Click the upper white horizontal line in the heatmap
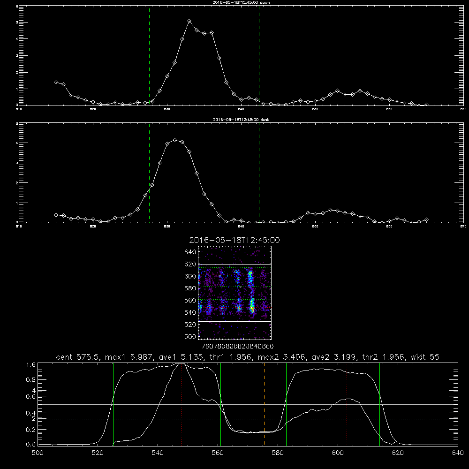Screen dimensions: 469x469 [234, 265]
